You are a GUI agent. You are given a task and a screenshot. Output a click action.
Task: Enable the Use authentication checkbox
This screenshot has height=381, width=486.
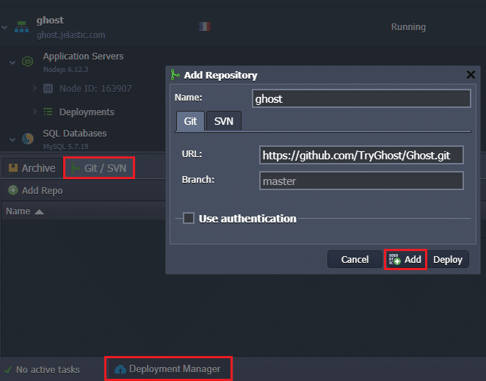pos(189,218)
